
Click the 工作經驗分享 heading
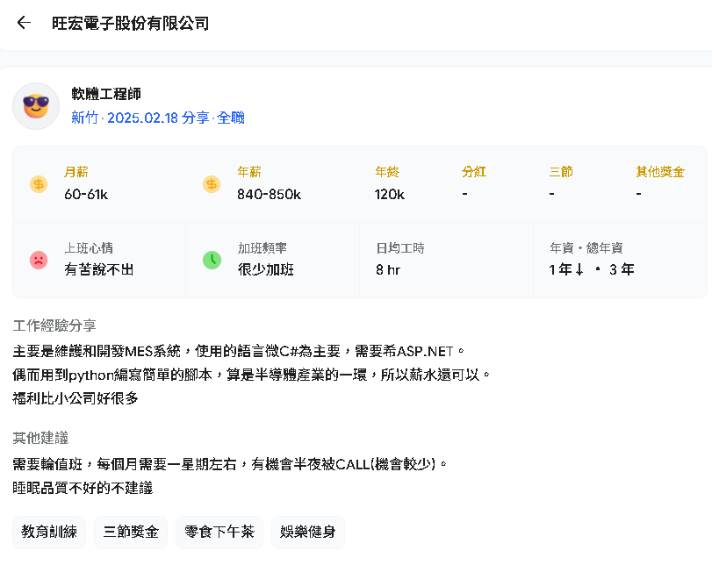(x=54, y=325)
